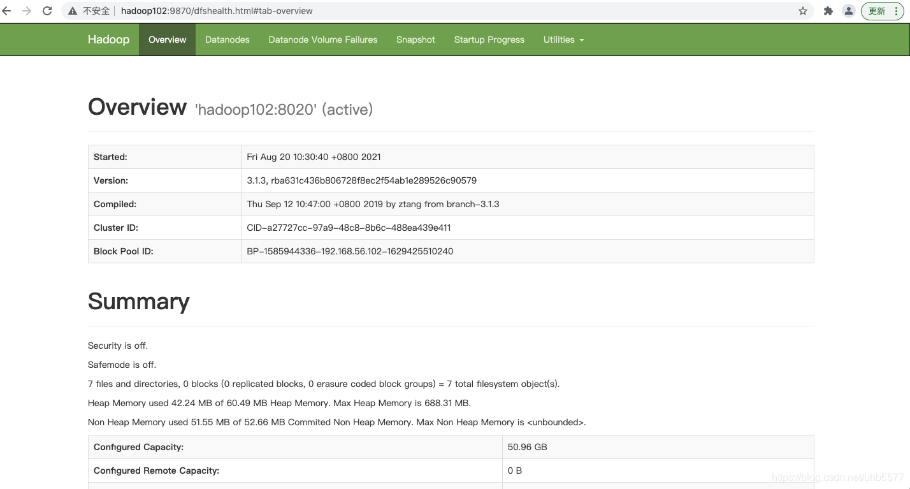Viewport: 910px width, 489px height.
Task: Click the 'Block Pool ID:' row label
Action: tap(124, 251)
